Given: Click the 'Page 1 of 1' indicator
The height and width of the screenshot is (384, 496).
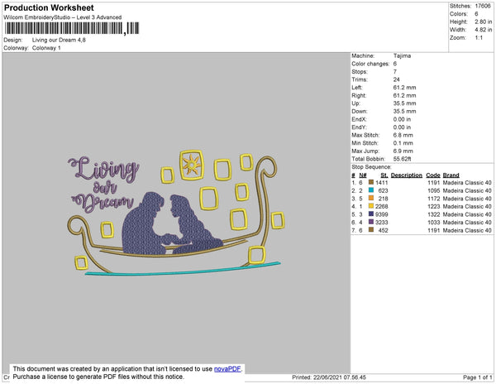Looking at the screenshot, I should [x=477, y=377].
